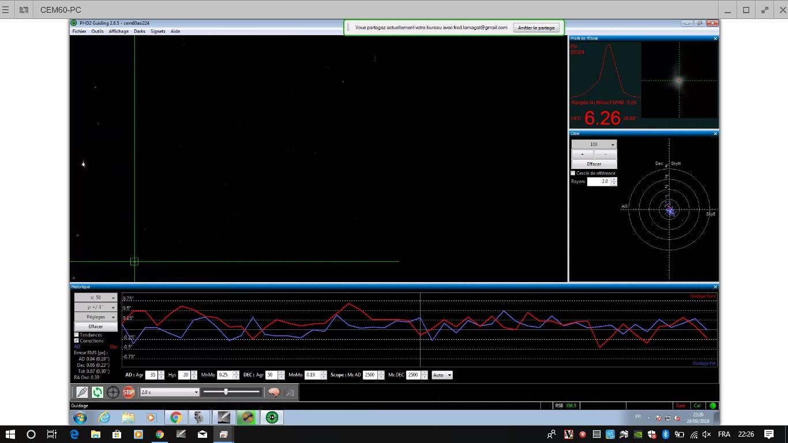This screenshot has height=443, width=788.
Task: Open the 100 zoom dropdown in Cible panel
Action: 594,144
